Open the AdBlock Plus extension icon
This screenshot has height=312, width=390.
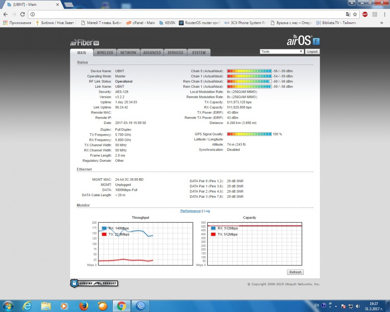click(x=365, y=14)
